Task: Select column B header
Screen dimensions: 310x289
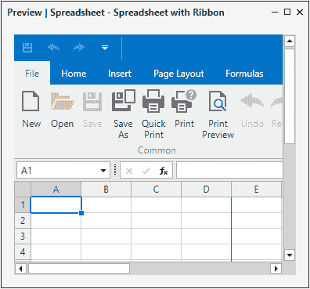Action: coord(106,190)
